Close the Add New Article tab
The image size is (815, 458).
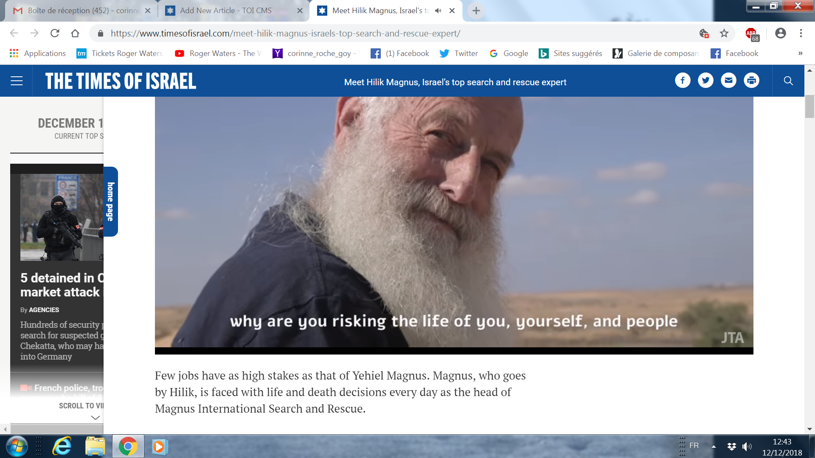pyautogui.click(x=300, y=11)
